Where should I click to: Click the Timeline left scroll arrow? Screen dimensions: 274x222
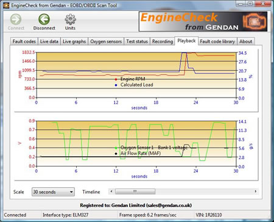[x=111, y=192]
